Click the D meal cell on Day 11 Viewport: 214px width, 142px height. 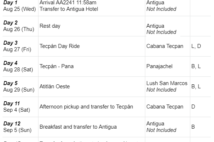click(200, 107)
